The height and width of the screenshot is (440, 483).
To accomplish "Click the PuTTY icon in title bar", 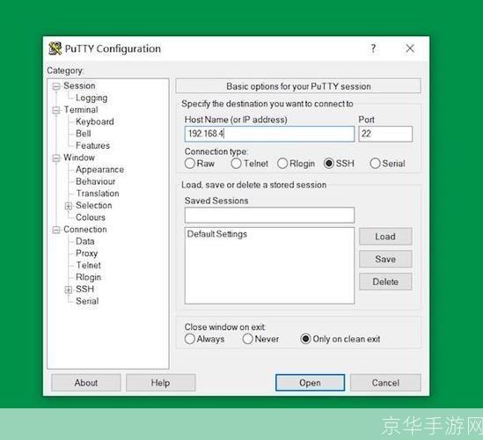I will tap(55, 48).
